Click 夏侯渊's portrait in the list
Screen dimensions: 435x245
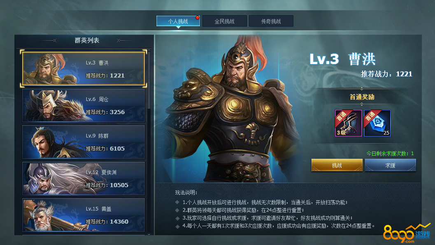tap(53, 179)
